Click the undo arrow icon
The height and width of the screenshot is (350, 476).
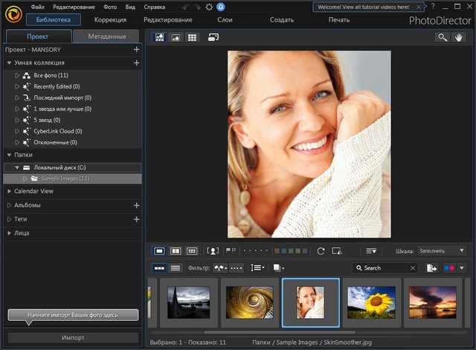pyautogui.click(x=186, y=7)
